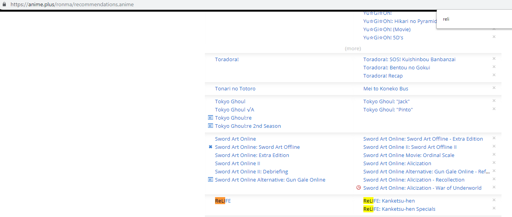This screenshot has height=217, width=512.
Task: Click the blue cross icon beside Sword Art Offline
Action: pos(211,147)
